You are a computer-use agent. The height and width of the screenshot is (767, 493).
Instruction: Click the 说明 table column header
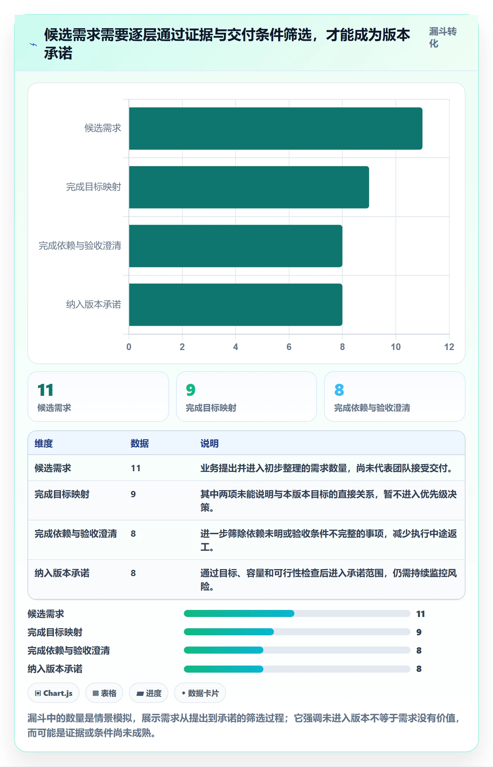pos(210,443)
